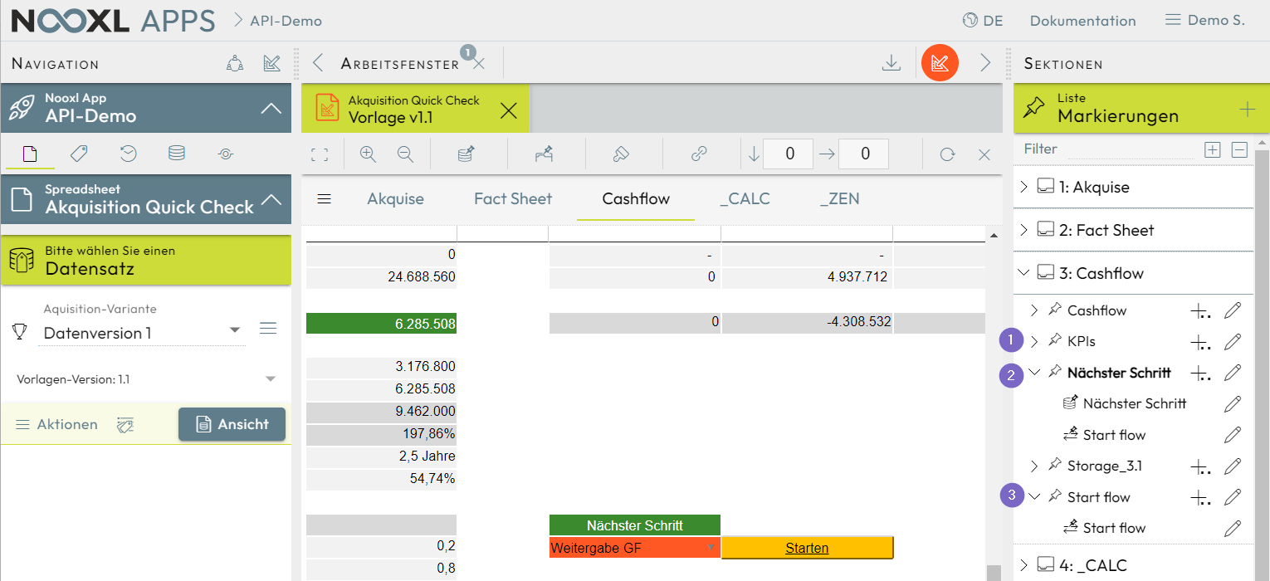Image resolution: width=1270 pixels, height=581 pixels.
Task: Close the Vorlage v1.1 window tab
Action: 509,110
